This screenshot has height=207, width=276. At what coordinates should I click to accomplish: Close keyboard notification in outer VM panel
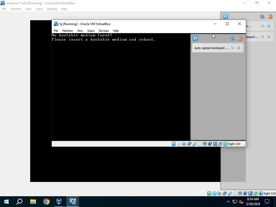(269, 37)
